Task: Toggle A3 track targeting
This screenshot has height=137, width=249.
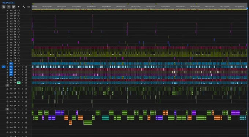Action: point(11,72)
